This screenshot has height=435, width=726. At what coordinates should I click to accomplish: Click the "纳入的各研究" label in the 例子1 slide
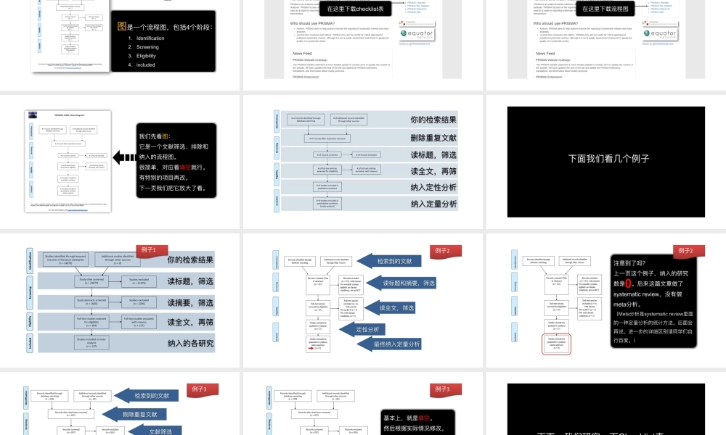click(190, 343)
